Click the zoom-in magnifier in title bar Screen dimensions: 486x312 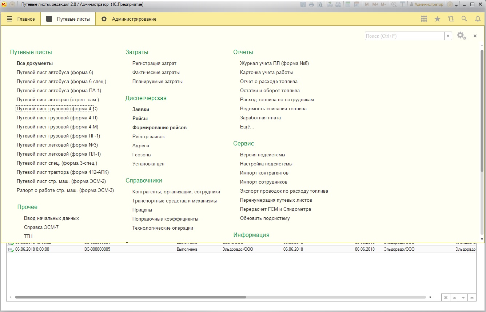click(394, 4)
